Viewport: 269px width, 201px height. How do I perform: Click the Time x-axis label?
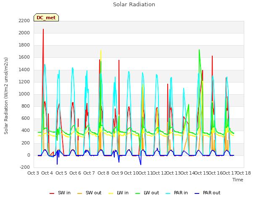(x=238, y=180)
